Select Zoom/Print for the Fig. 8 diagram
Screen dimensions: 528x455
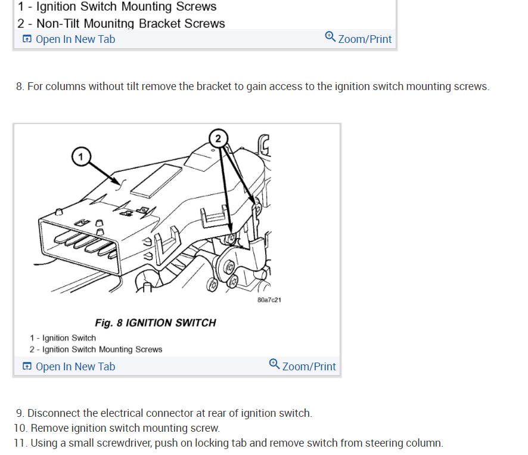click(302, 366)
